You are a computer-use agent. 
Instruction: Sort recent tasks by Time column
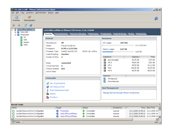[136, 108]
